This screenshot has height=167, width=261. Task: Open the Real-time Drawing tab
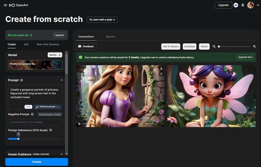48,44
